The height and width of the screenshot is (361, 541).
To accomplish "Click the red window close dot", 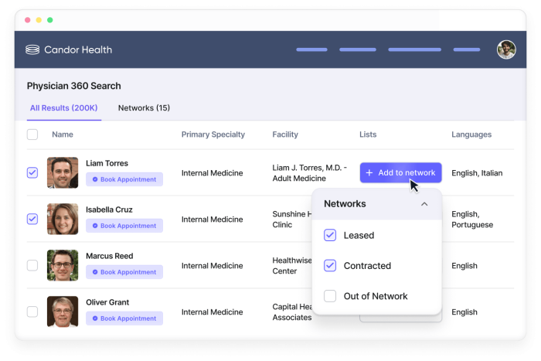I will [x=28, y=19].
